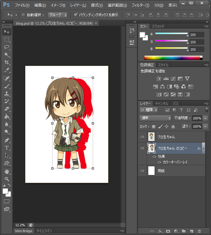Switch to the チャンネル tab
This screenshot has height=235, width=211.
(x=161, y=103)
